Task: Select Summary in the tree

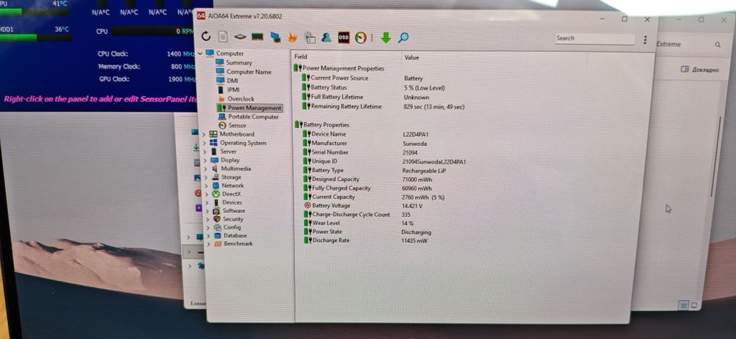Action: click(239, 63)
